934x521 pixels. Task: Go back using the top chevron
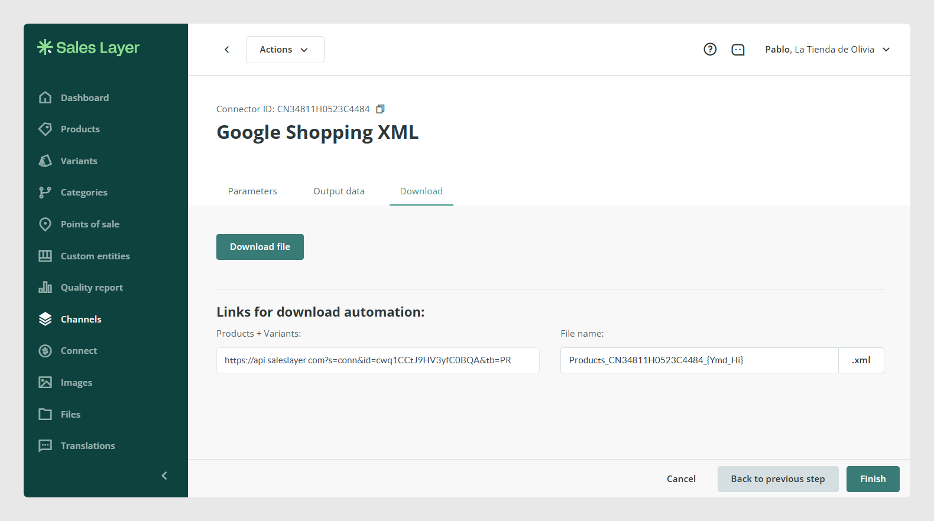click(x=227, y=50)
